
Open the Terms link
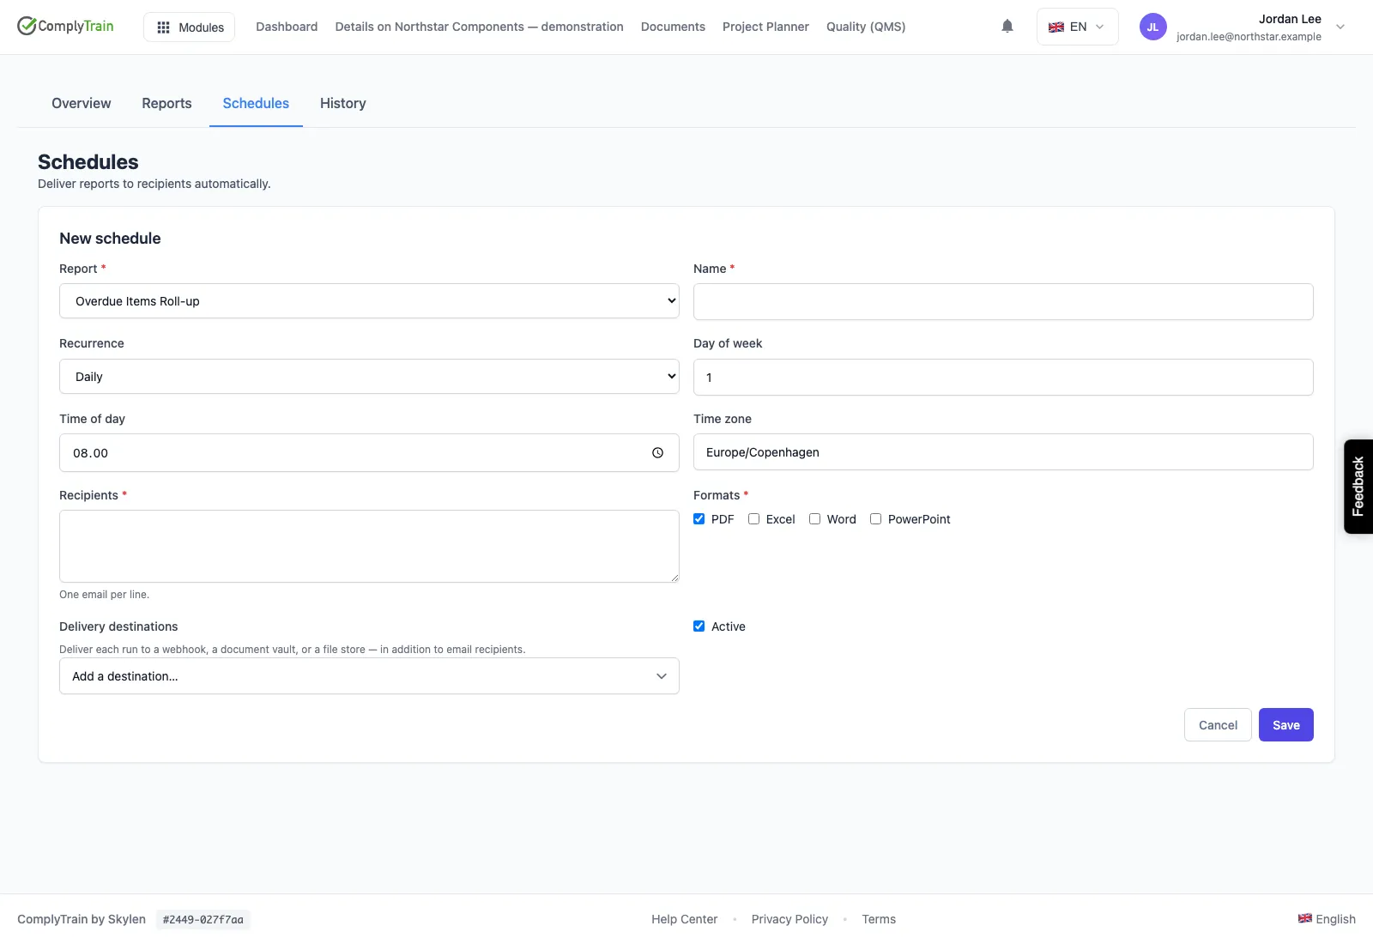point(879,919)
